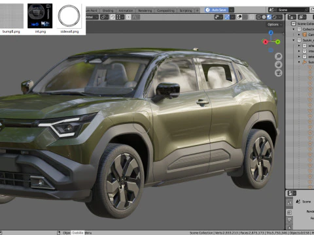
Task: Switch to the Scripting workspace tab
Action: pyautogui.click(x=186, y=10)
